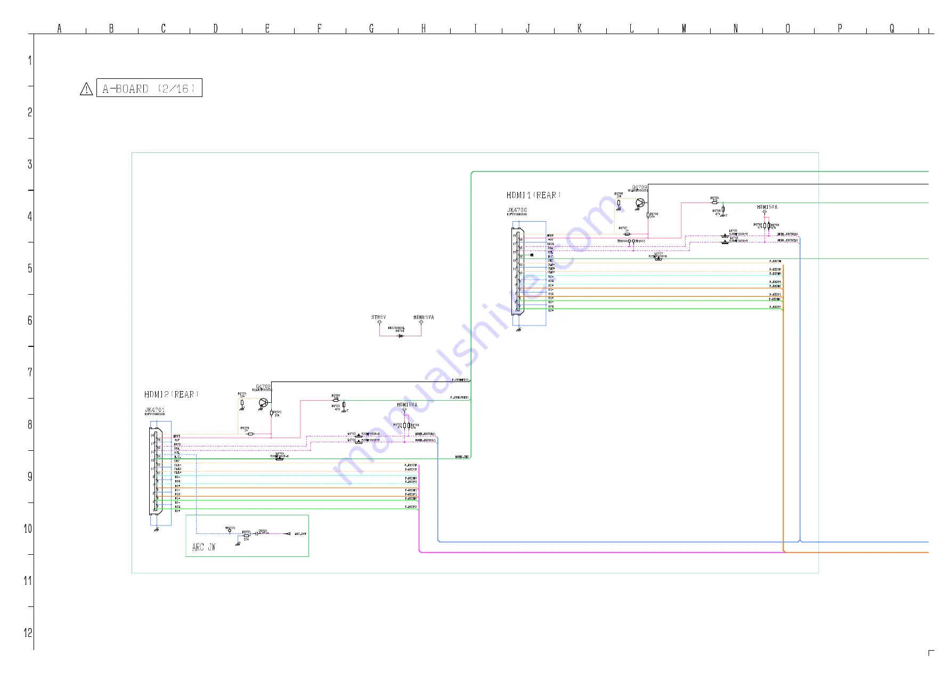
Task: Click grid column letter E
Action: 267,28
